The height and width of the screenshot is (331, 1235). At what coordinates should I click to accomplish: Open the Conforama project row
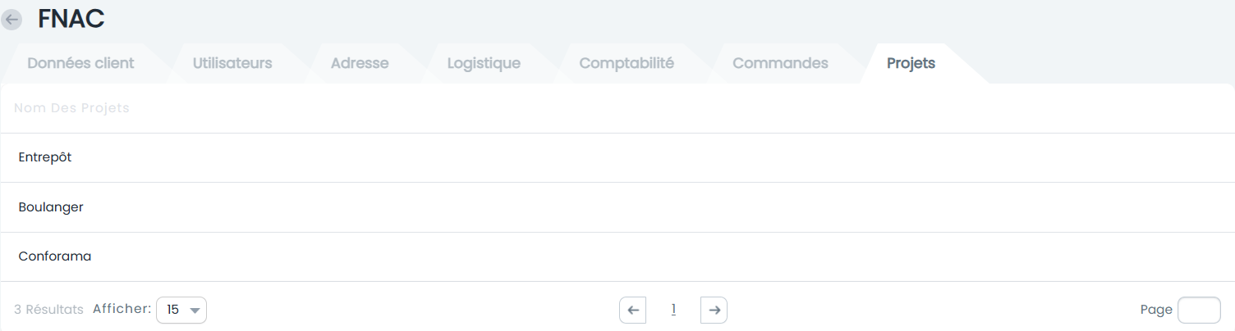[617, 256]
